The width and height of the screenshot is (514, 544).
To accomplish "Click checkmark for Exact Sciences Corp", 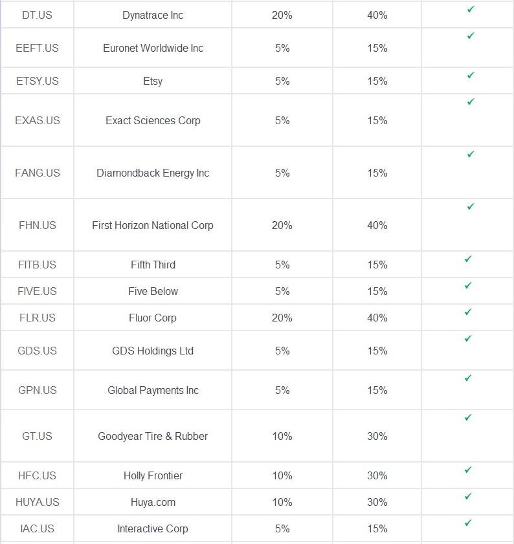I will pyautogui.click(x=471, y=102).
